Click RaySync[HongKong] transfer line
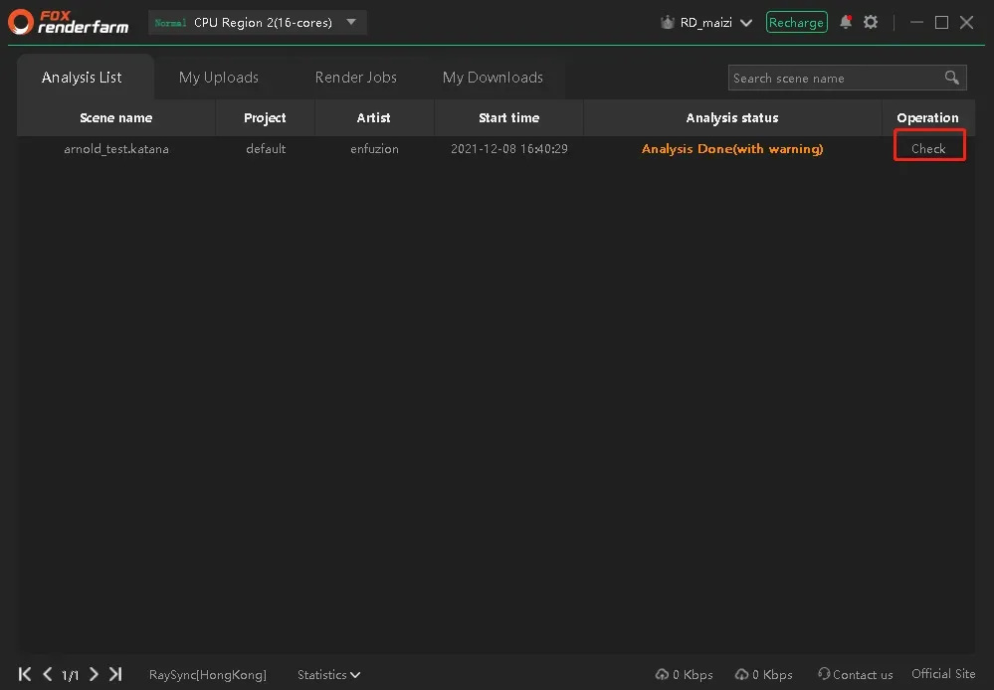This screenshot has height=690, width=994. [208, 675]
